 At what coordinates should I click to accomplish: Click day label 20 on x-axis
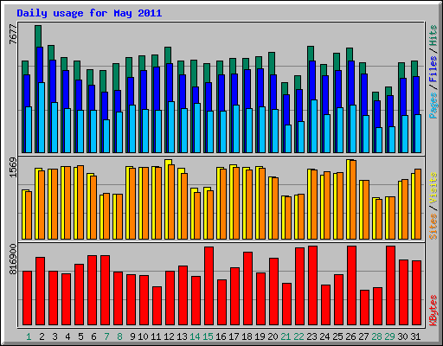(273, 336)
